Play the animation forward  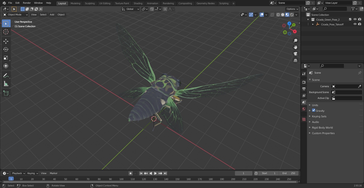point(155,173)
